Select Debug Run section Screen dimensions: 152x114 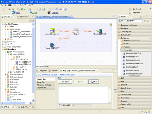coord(45,82)
